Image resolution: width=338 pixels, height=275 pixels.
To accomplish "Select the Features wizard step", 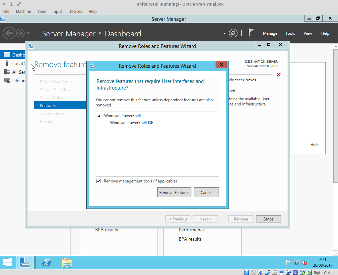I will [60, 105].
